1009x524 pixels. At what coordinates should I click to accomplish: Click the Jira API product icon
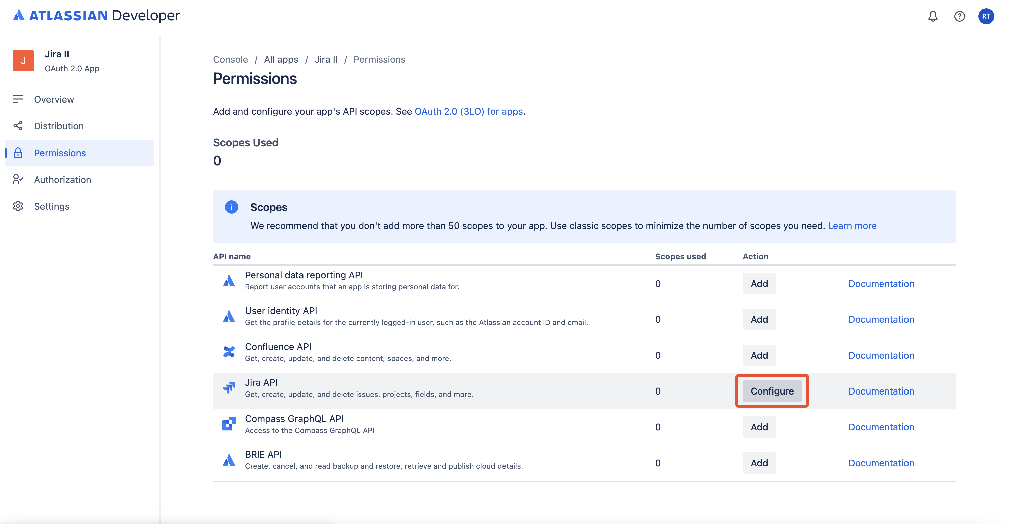coord(229,388)
